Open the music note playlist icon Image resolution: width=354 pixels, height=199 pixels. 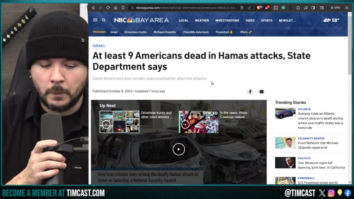coord(306,8)
